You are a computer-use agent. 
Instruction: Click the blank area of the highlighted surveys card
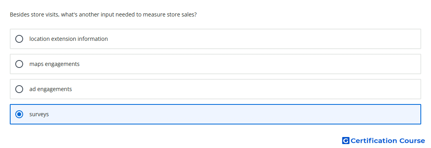pyautogui.click(x=234, y=114)
